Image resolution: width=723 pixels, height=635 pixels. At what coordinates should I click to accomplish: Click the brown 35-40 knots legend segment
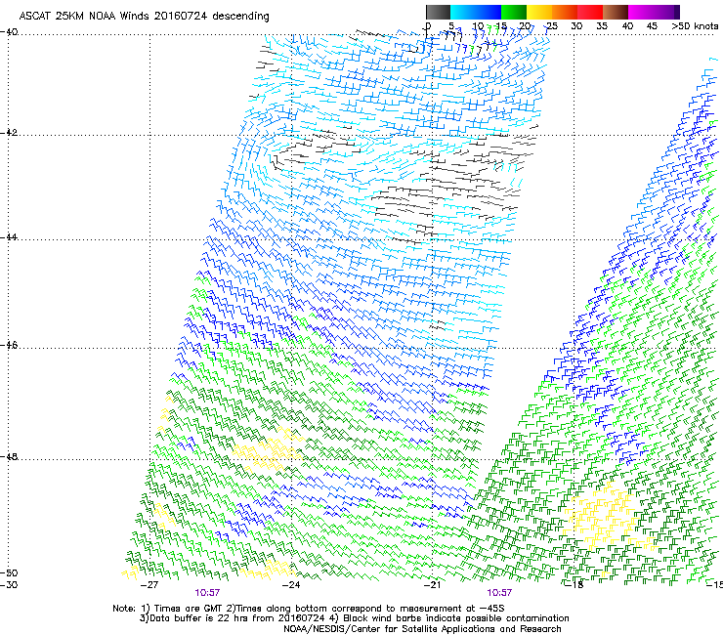point(616,12)
